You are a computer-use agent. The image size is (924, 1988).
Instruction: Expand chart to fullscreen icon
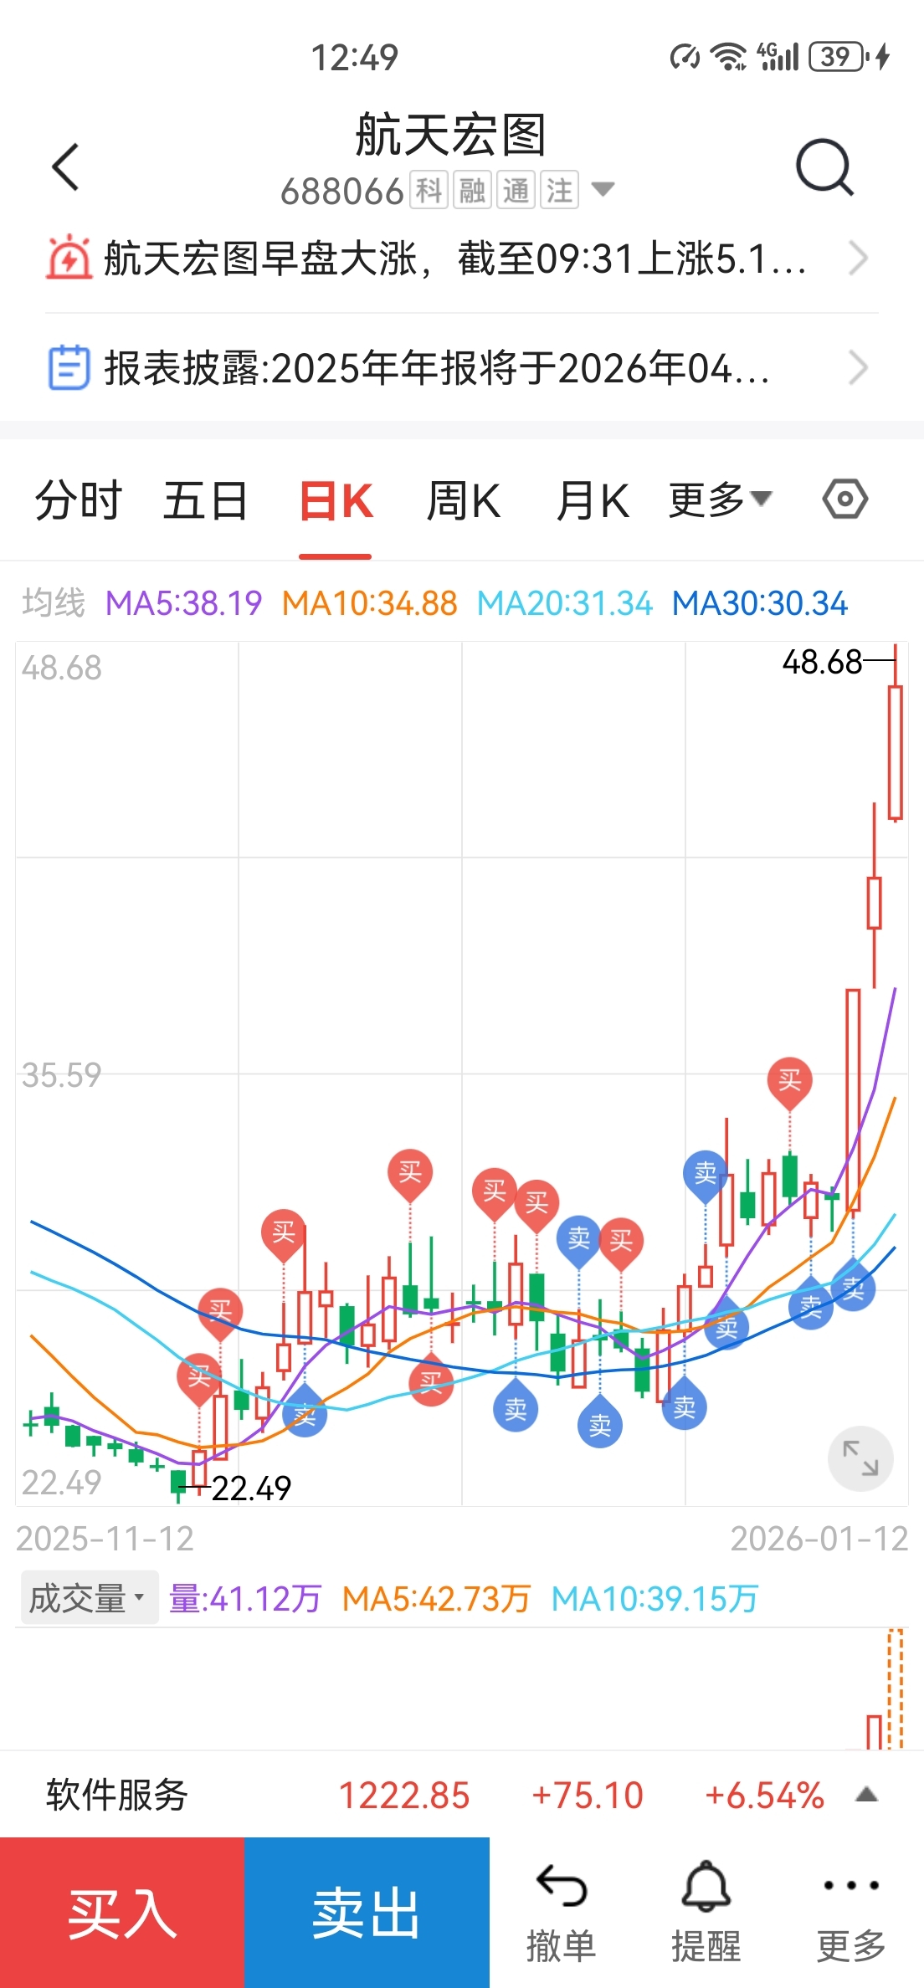click(860, 1458)
